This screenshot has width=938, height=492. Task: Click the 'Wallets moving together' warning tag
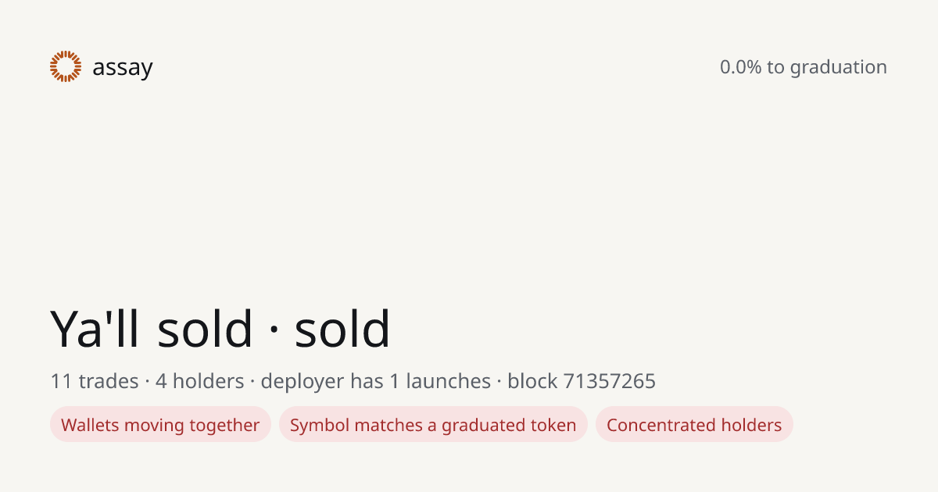point(160,425)
